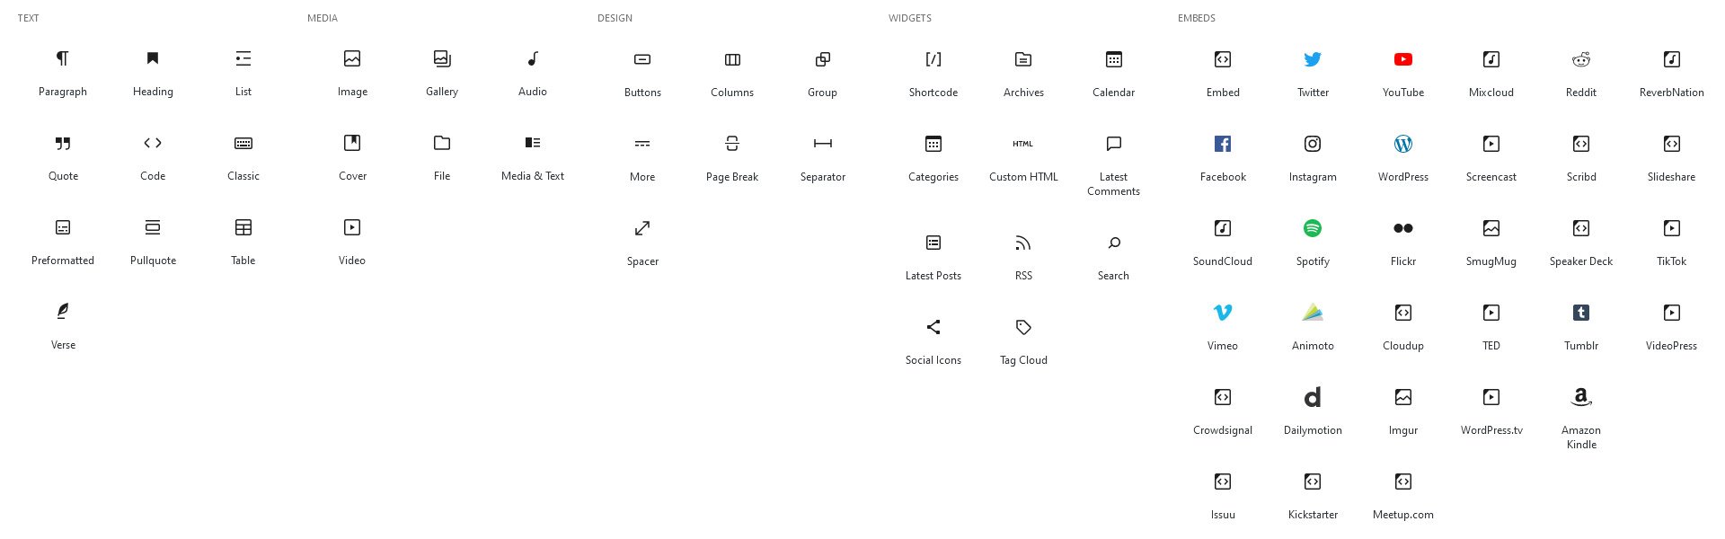1725x539 pixels.
Task: Choose the Audio block
Action: point(533,73)
